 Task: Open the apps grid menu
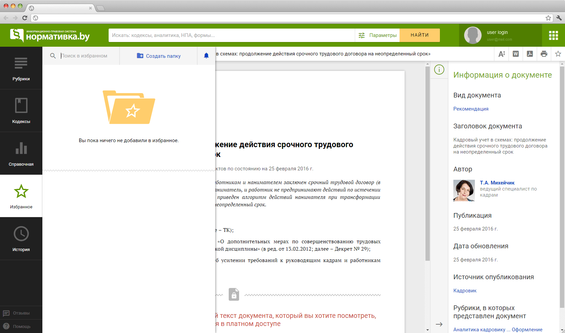pyautogui.click(x=553, y=35)
